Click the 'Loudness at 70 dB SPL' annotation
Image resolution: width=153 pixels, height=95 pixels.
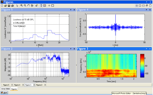[x=23, y=20]
